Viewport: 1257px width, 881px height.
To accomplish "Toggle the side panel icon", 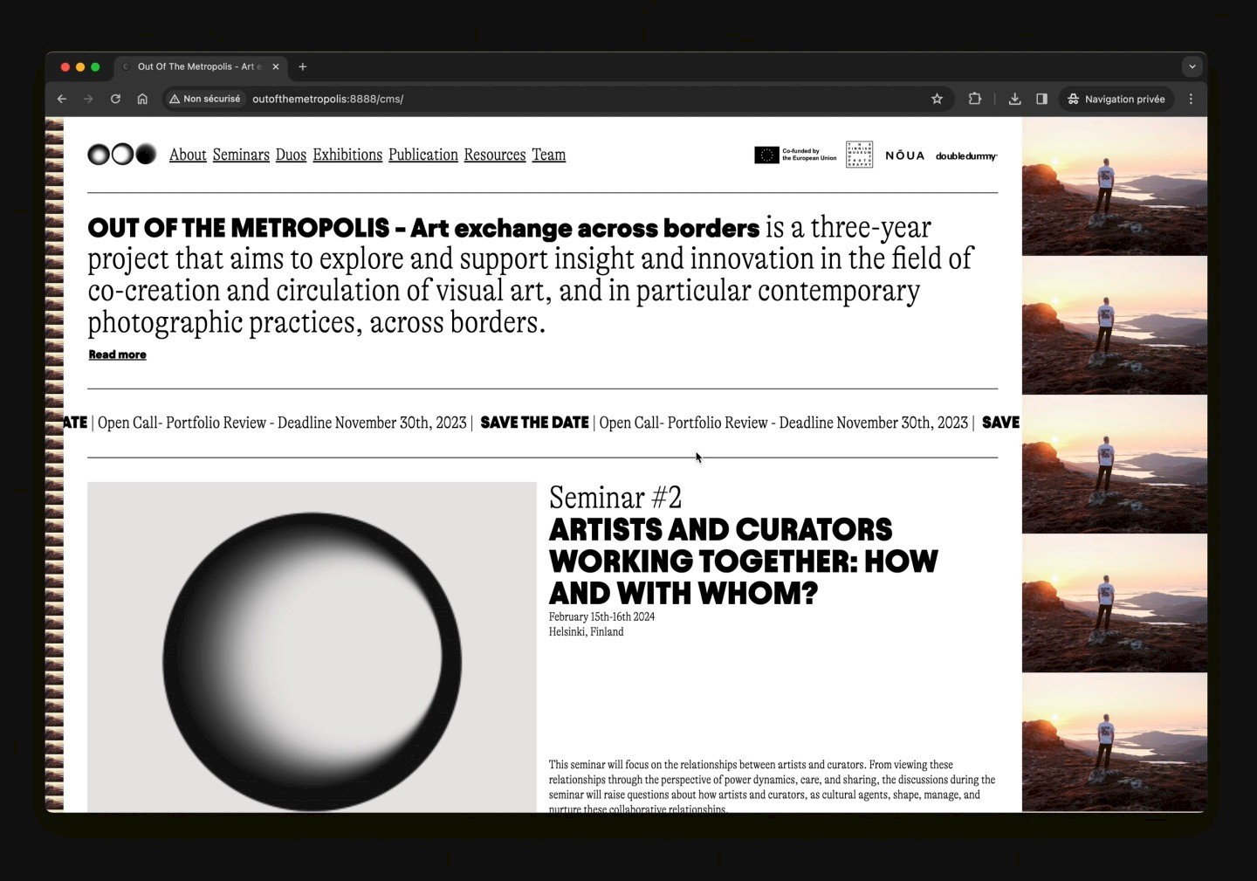I will 1041,99.
